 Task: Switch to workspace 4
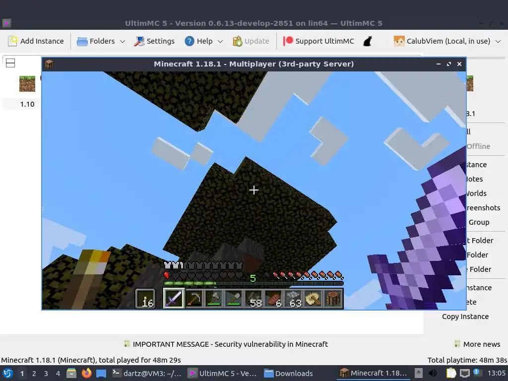pyautogui.click(x=58, y=374)
